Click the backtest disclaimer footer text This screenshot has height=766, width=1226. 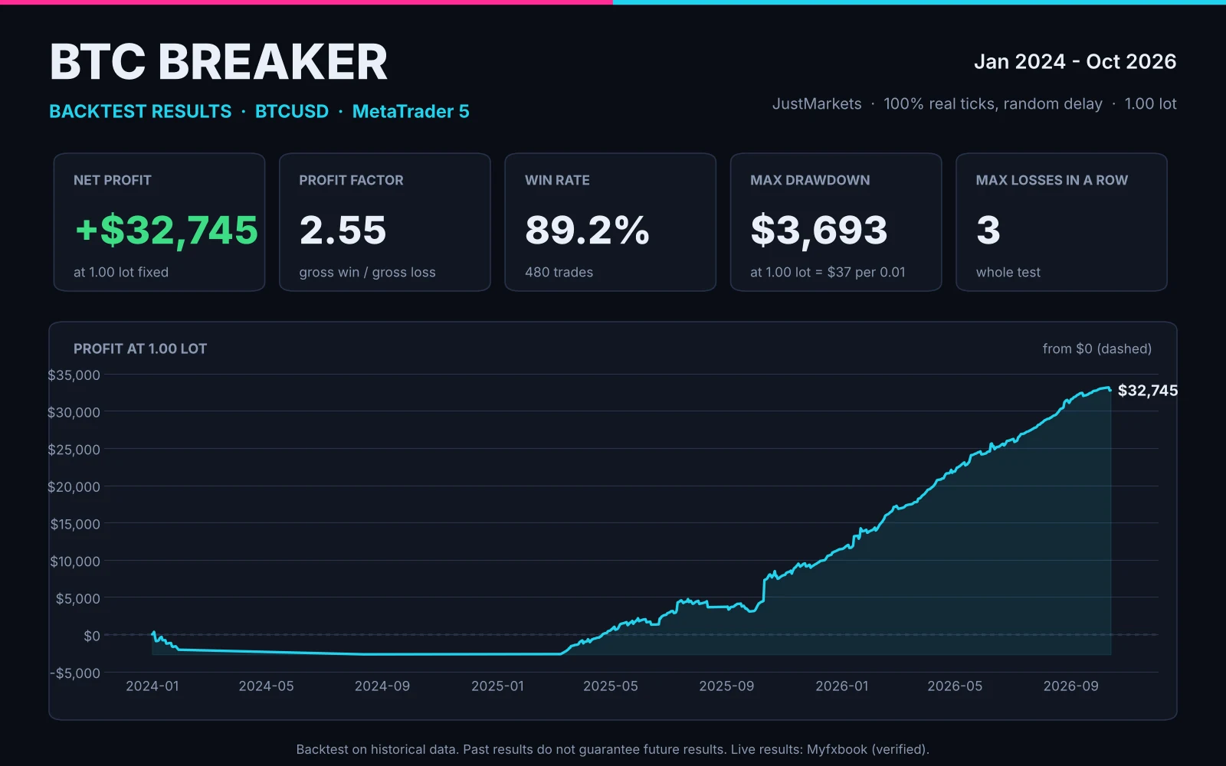(x=613, y=749)
